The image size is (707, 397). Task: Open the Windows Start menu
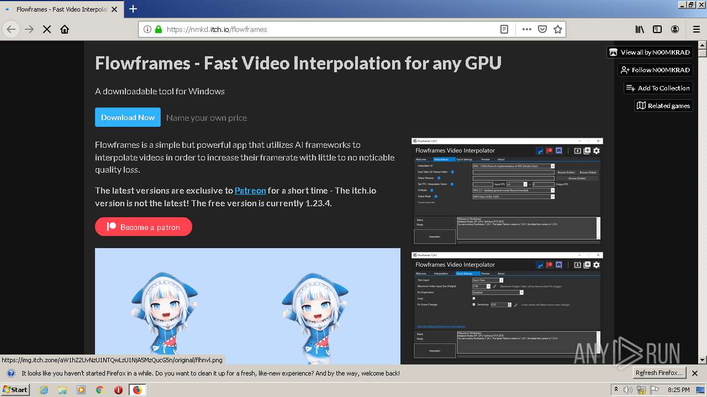pyautogui.click(x=15, y=389)
